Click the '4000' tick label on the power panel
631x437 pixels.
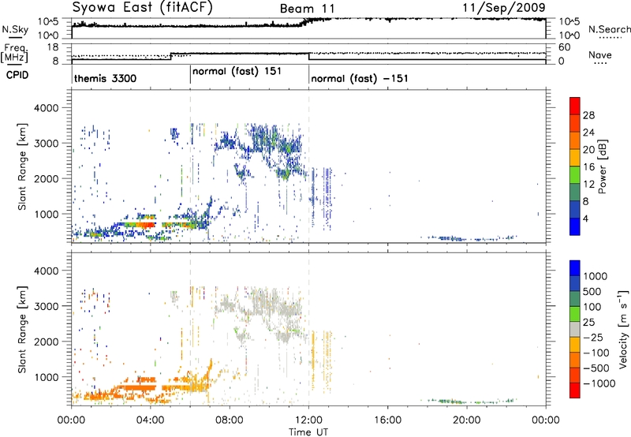[46, 108]
